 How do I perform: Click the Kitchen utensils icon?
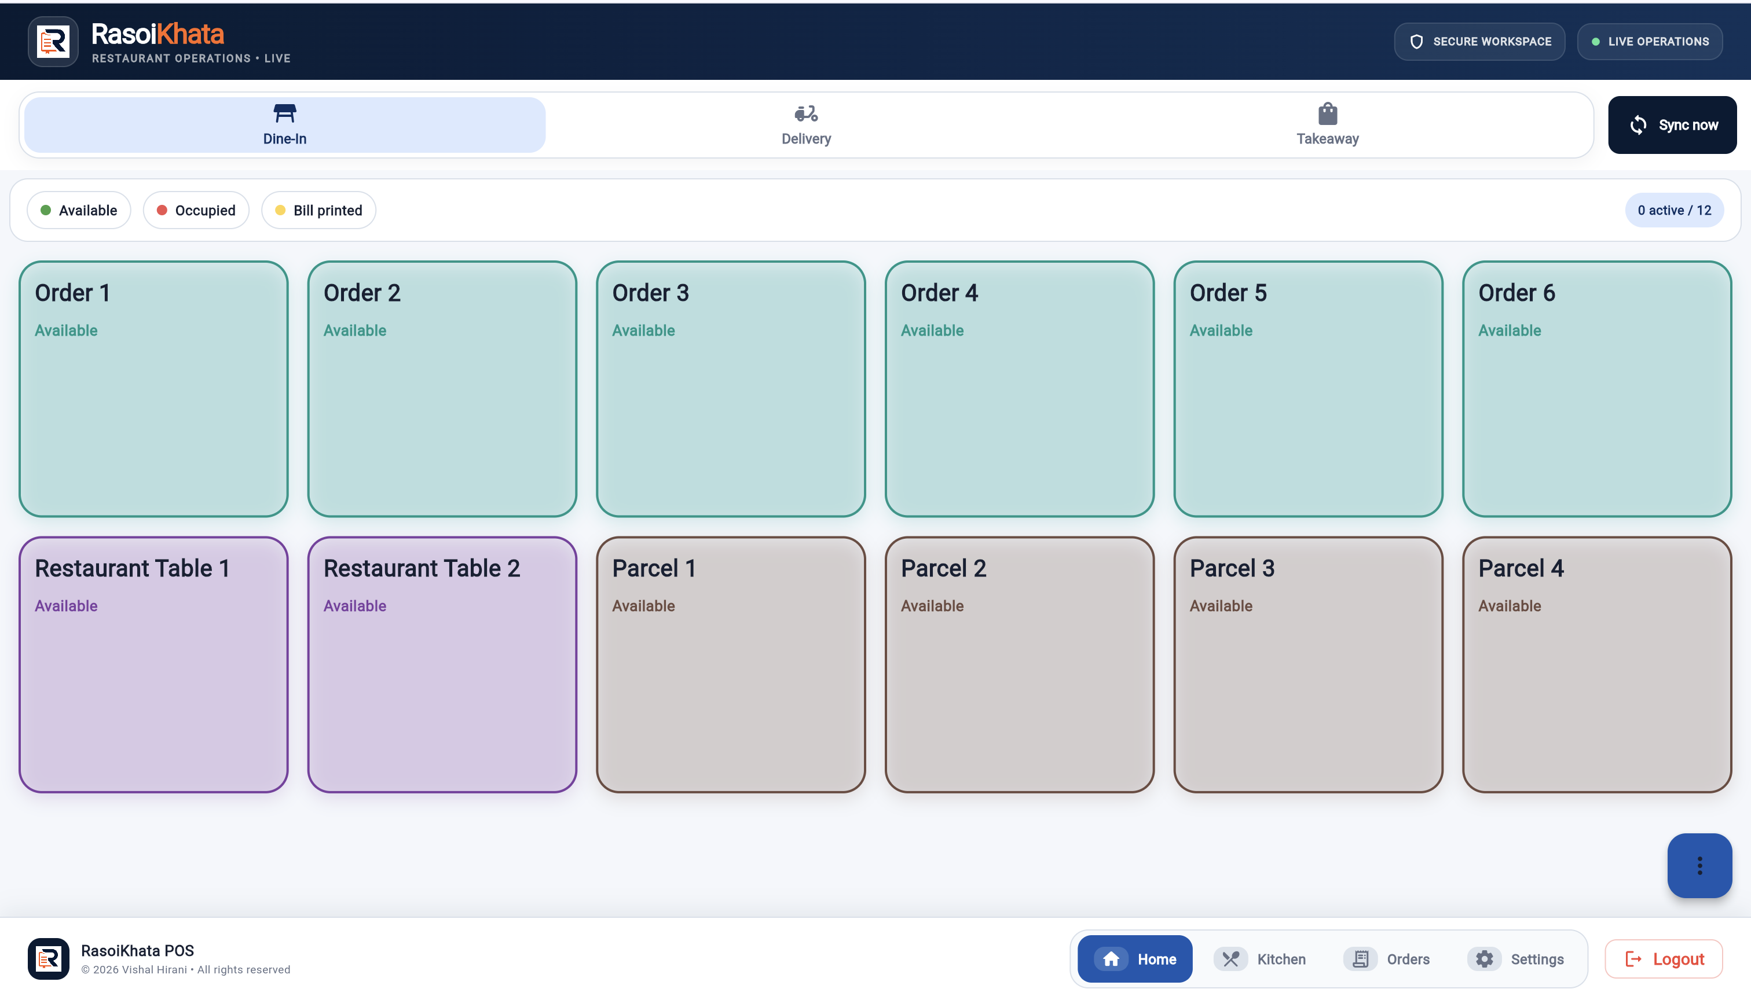coord(1231,959)
